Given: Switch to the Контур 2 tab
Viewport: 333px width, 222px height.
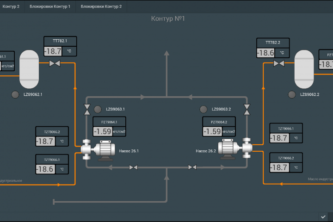Looking at the screenshot, I should (11, 6).
